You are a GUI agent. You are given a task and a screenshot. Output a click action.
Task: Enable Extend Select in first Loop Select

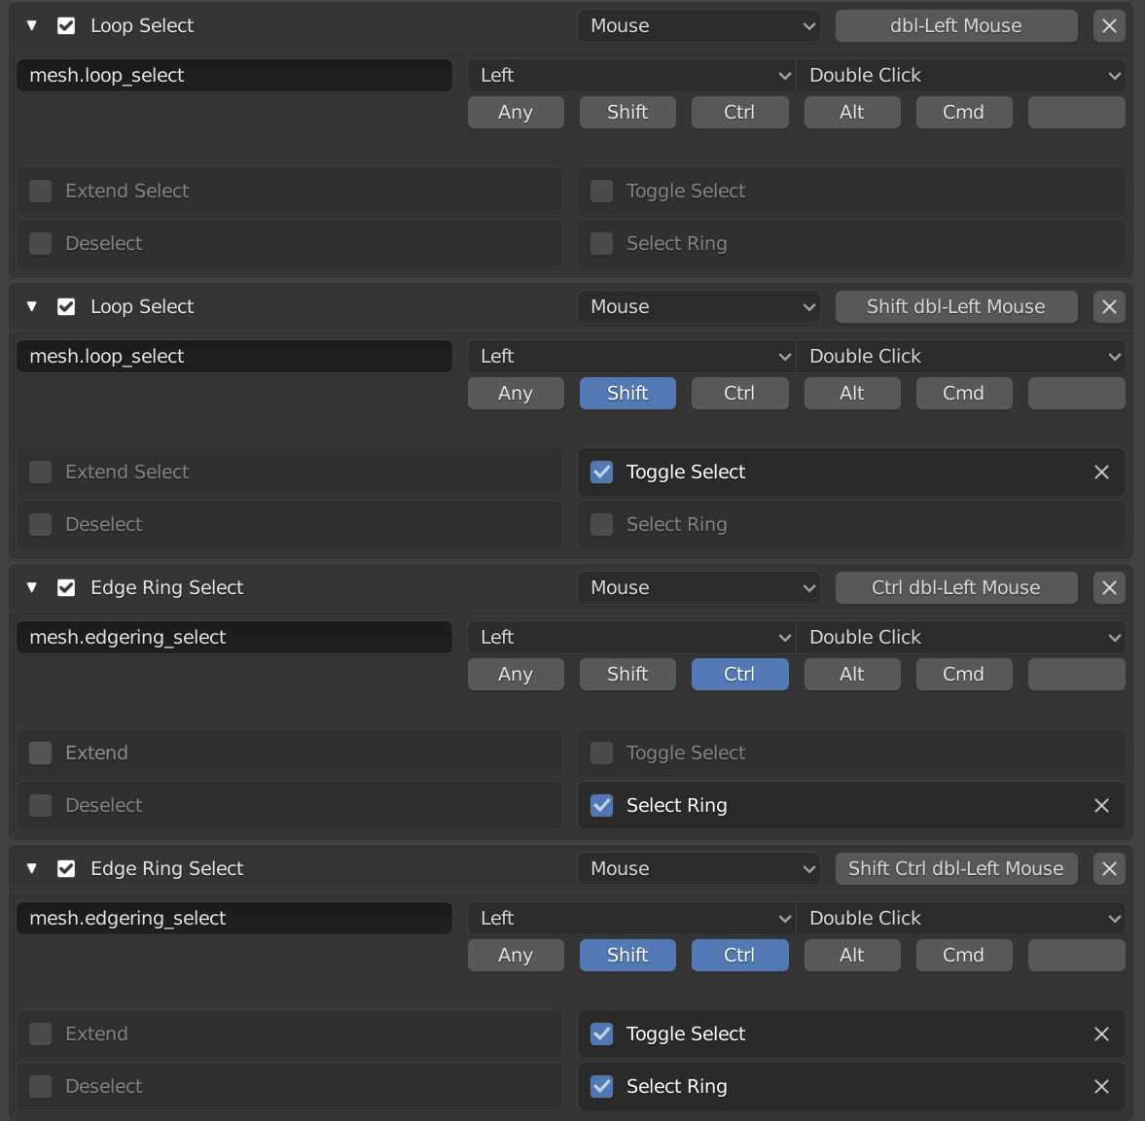(x=40, y=191)
